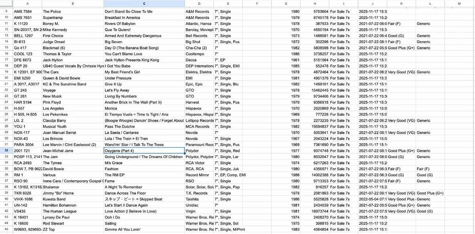Viewport: 475px width, 234px height.
Task: Select the empty column F header
Action: (x=256, y=4)
